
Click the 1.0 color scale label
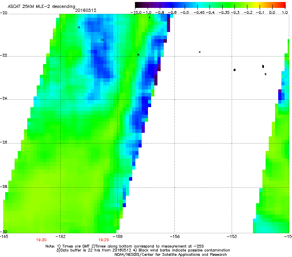tap(285, 13)
